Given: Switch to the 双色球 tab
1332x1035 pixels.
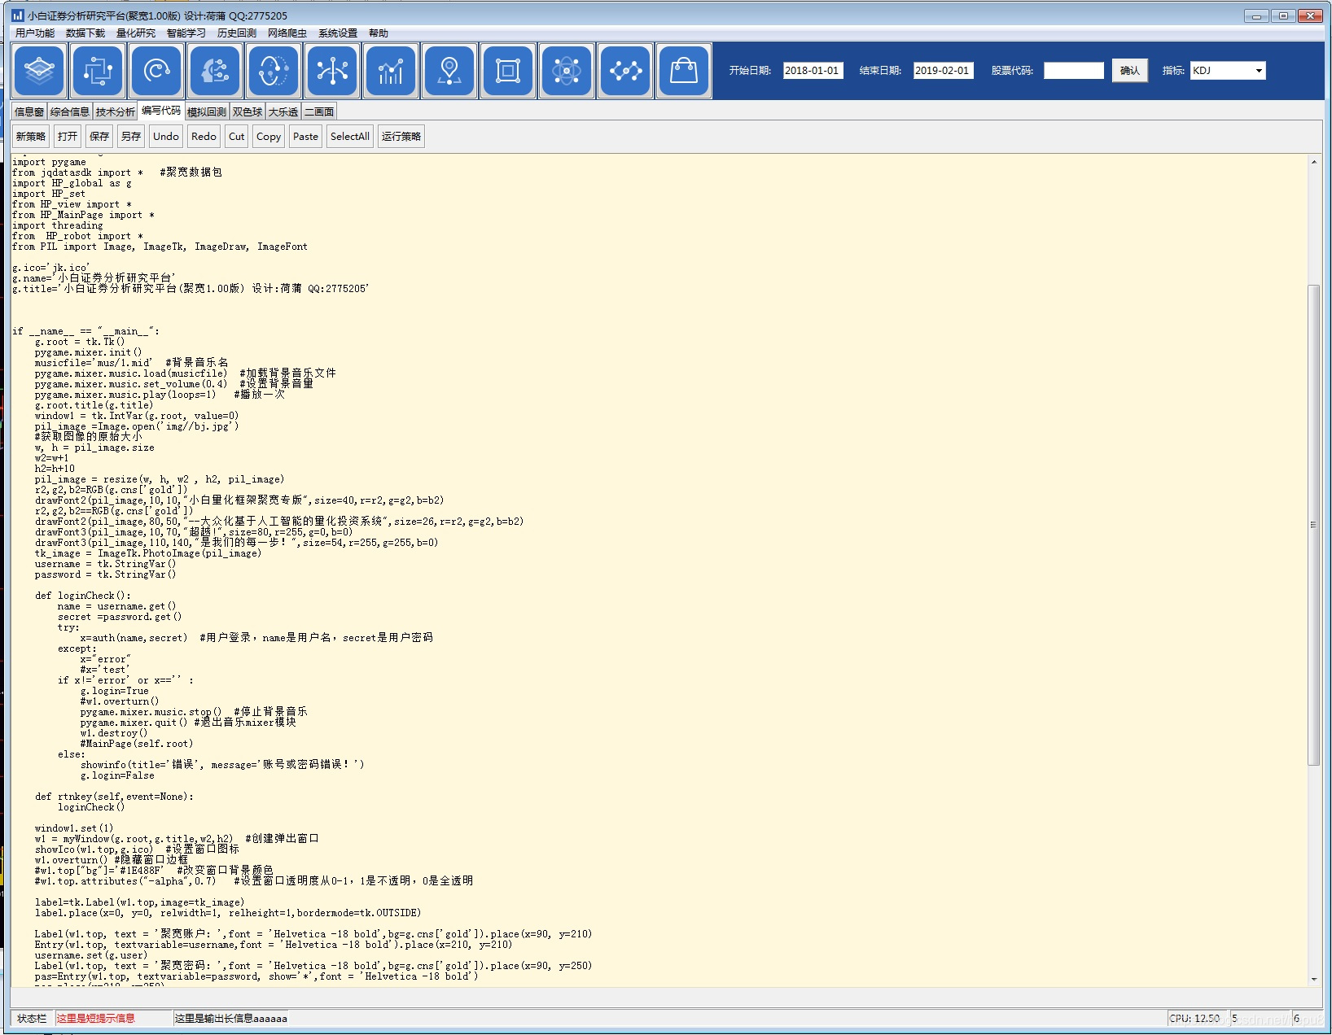Looking at the screenshot, I should (248, 112).
